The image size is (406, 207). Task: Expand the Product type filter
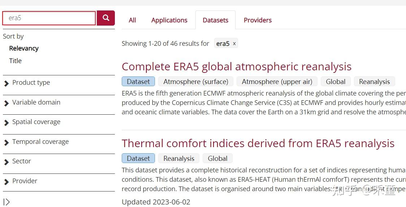31,83
